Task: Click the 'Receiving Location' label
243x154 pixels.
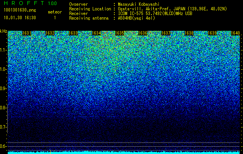Action: tap(90, 9)
